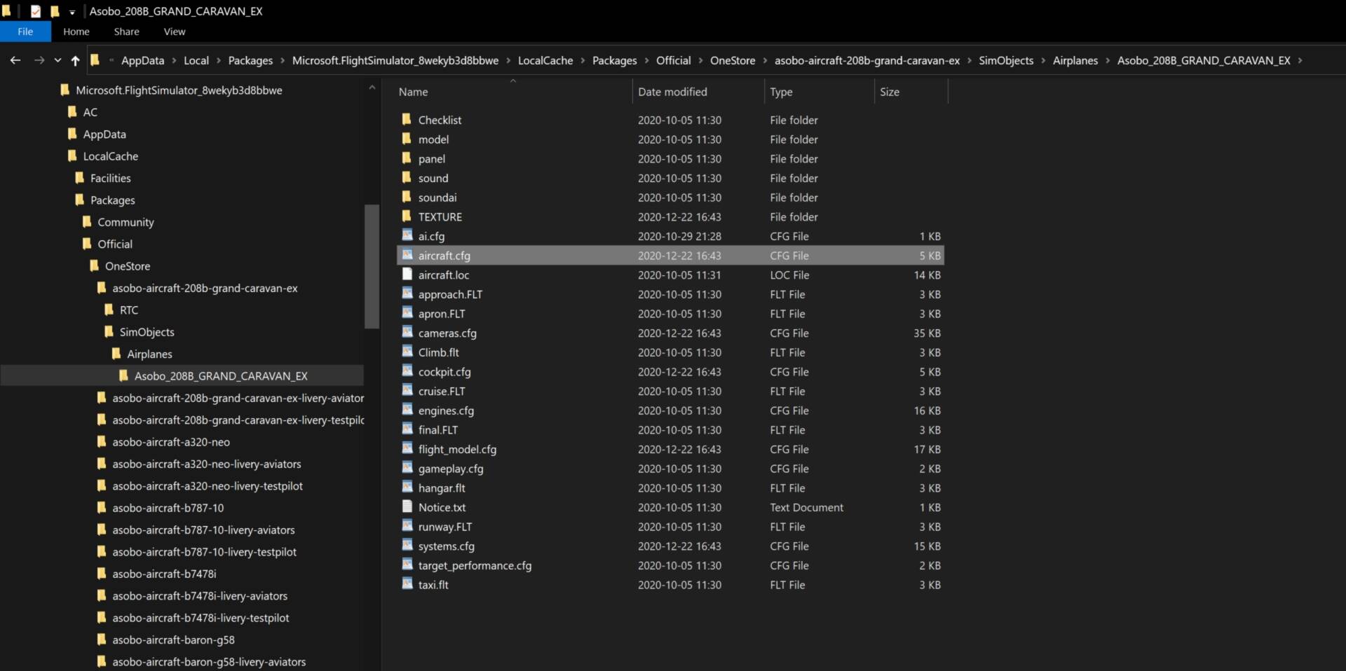Select the model folder icon
This screenshot has width=1346, height=671.
point(407,139)
